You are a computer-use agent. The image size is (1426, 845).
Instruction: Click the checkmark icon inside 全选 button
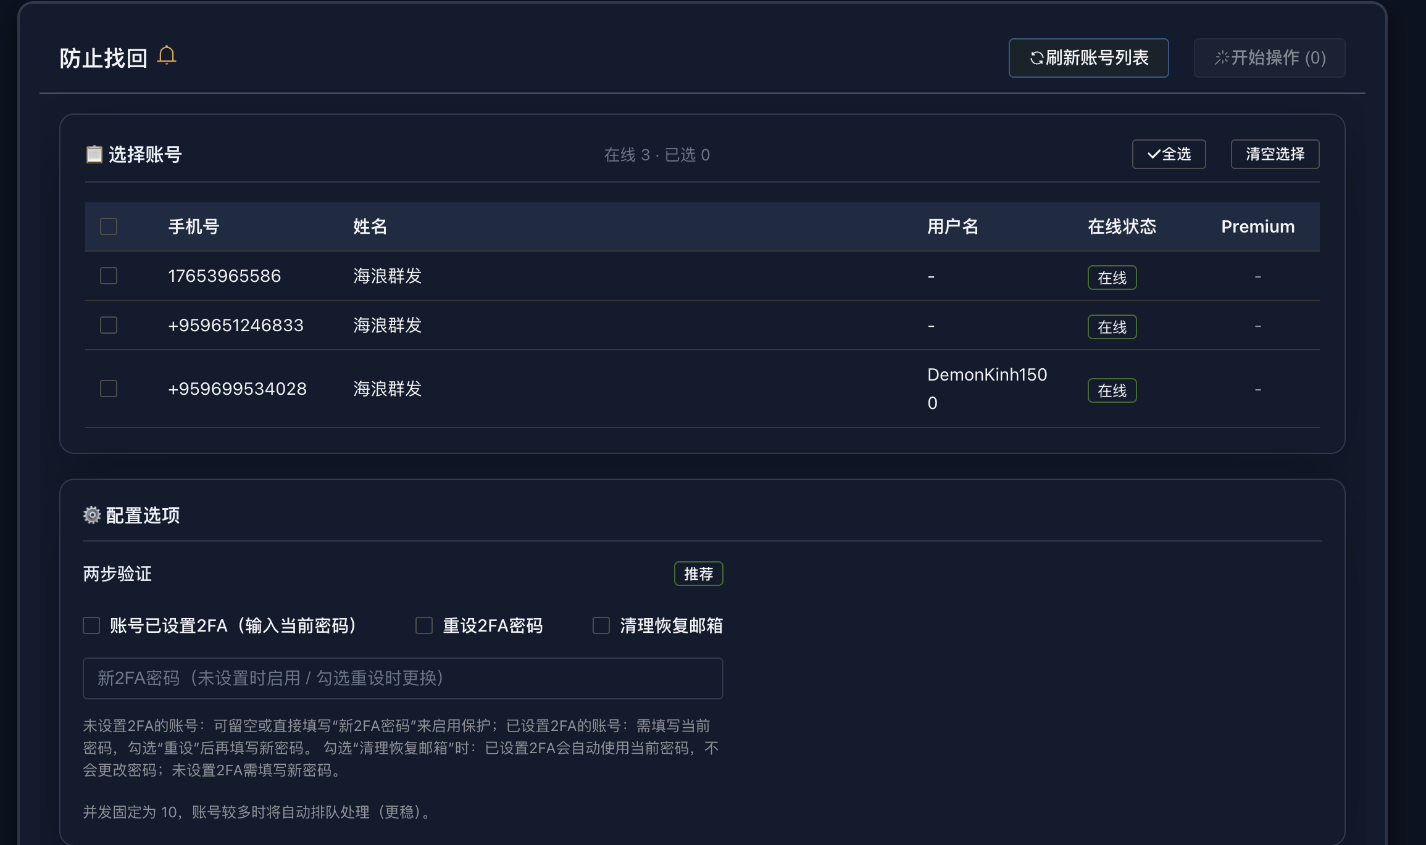pyautogui.click(x=1152, y=154)
